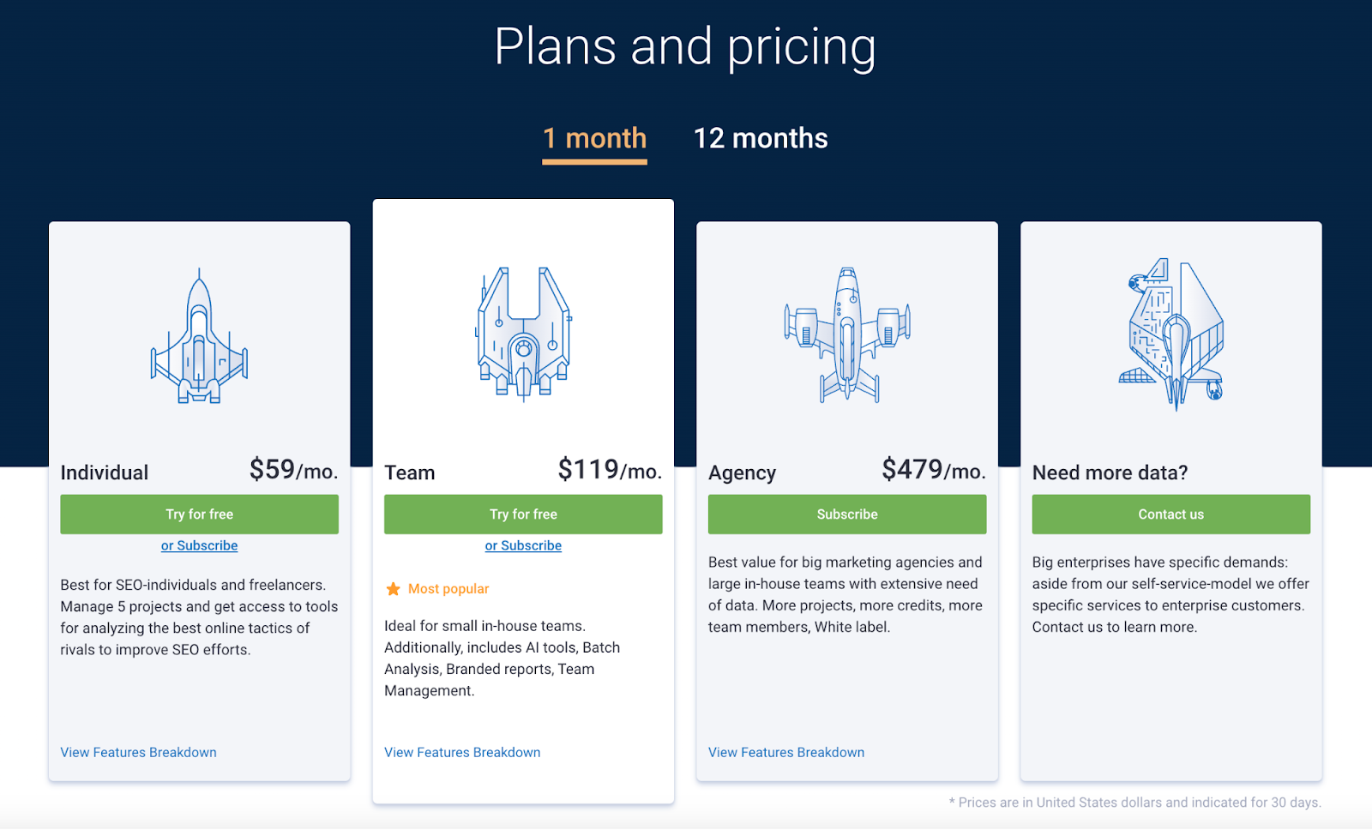Click the Individual plan spaceship icon
1372x830 pixels.
tap(199, 337)
